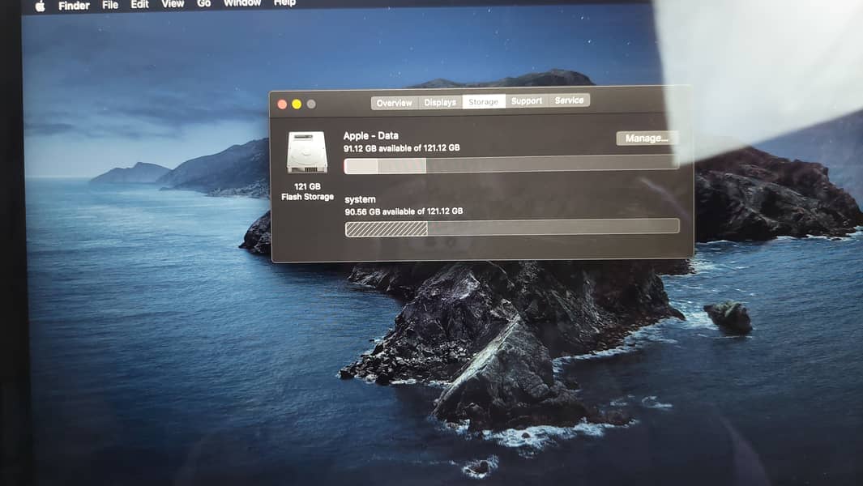The height and width of the screenshot is (486, 863).
Task: Click the '121 GB Flash Storage' label
Action: pyautogui.click(x=307, y=191)
